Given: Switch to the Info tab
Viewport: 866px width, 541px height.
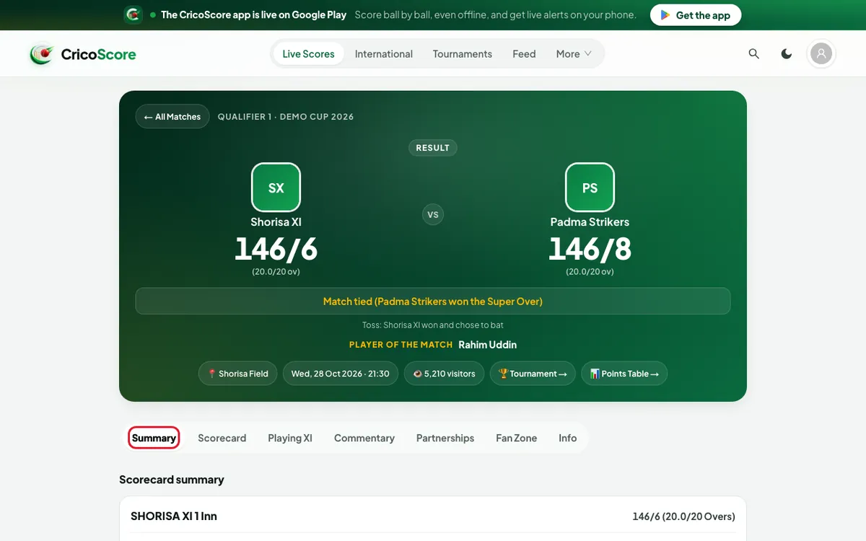Looking at the screenshot, I should (568, 438).
